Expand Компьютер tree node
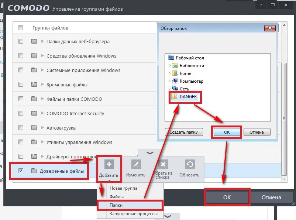The width and height of the screenshot is (296, 220). click(x=169, y=81)
